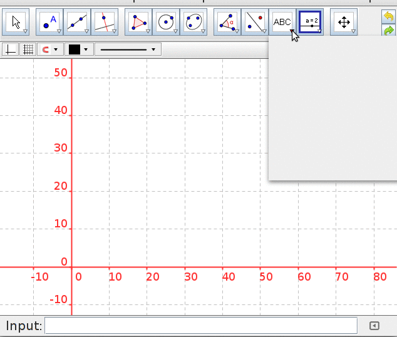This screenshot has width=397, height=337.
Task: Expand Ellipse tool submenu triangle
Action: [x=203, y=31]
